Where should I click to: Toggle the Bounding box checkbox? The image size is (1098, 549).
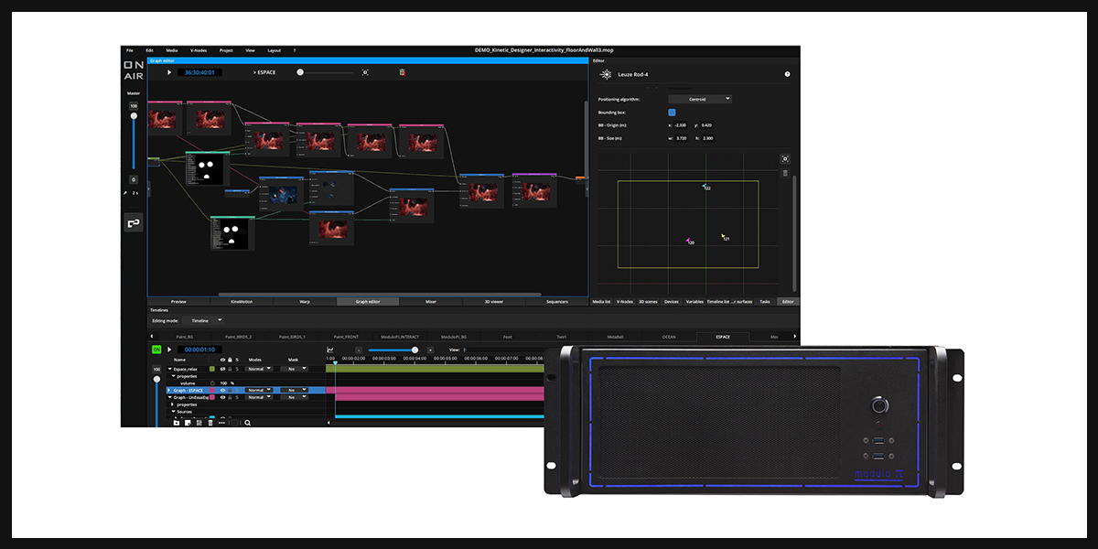[x=672, y=112]
